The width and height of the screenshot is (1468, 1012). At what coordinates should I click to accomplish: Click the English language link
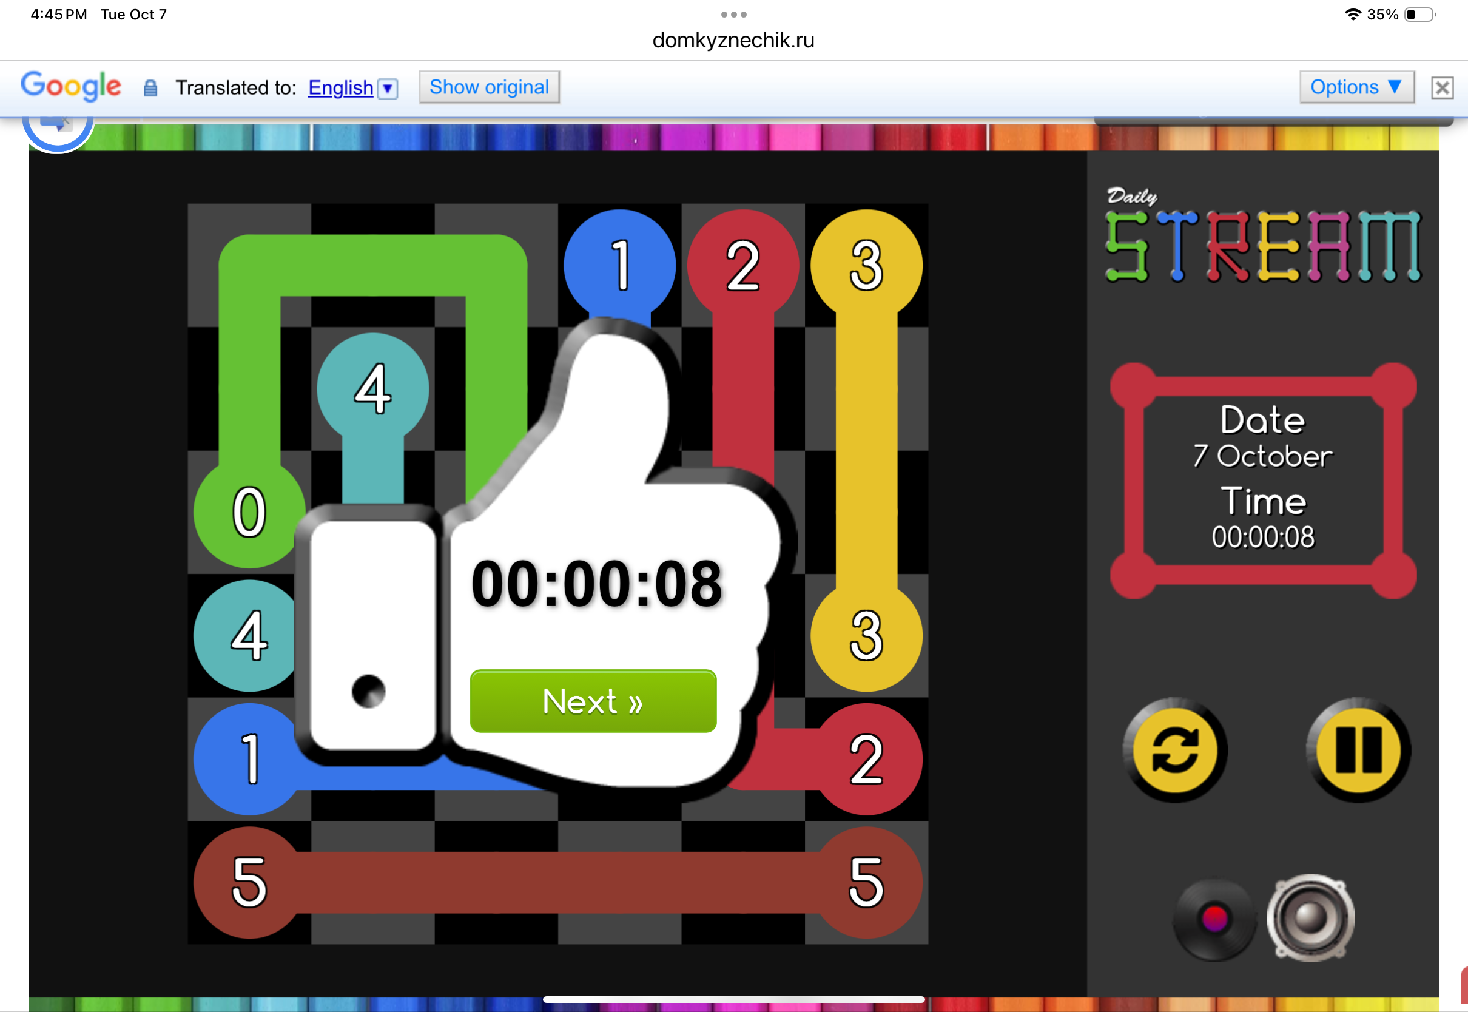click(x=340, y=87)
